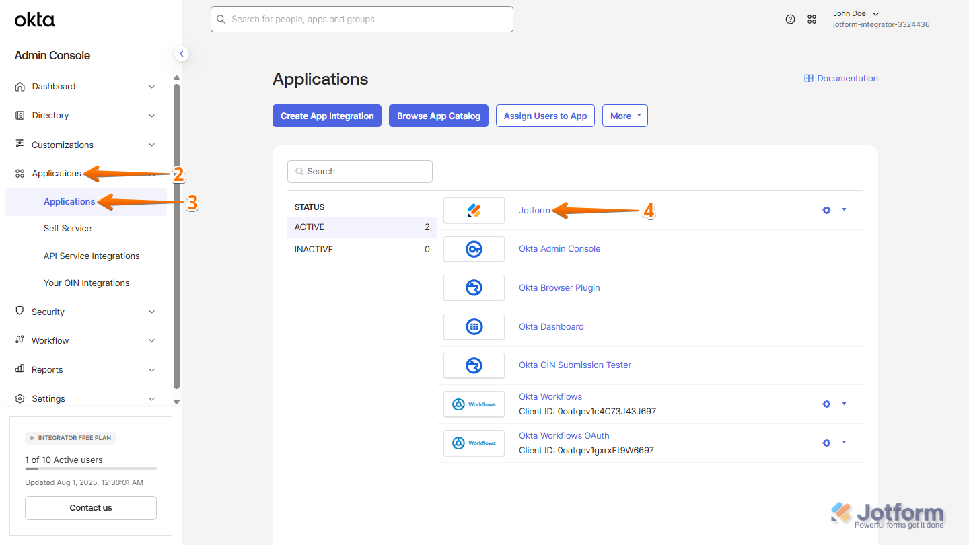This screenshot has height=545, width=969.
Task: Click the Jotform app logo thumbnail
Action: (x=474, y=211)
